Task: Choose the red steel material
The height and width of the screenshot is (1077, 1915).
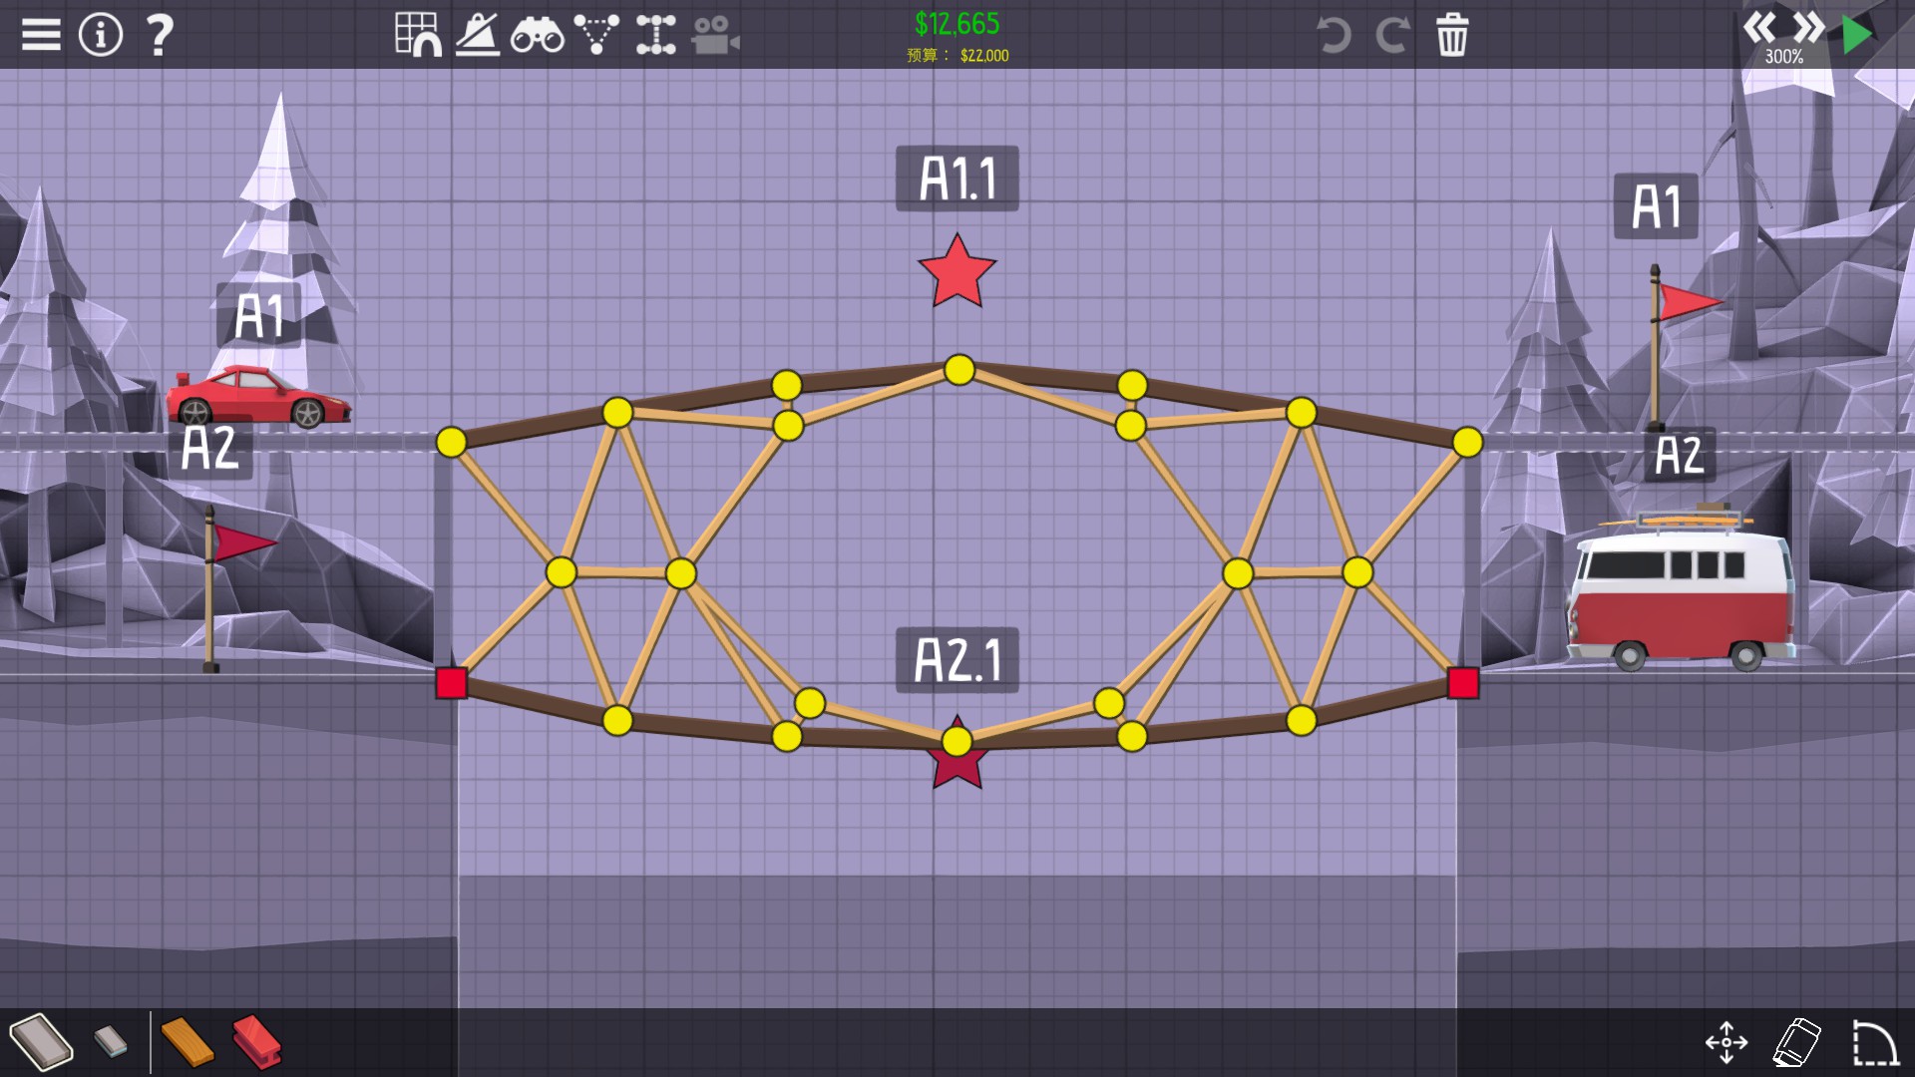Action: [x=257, y=1043]
